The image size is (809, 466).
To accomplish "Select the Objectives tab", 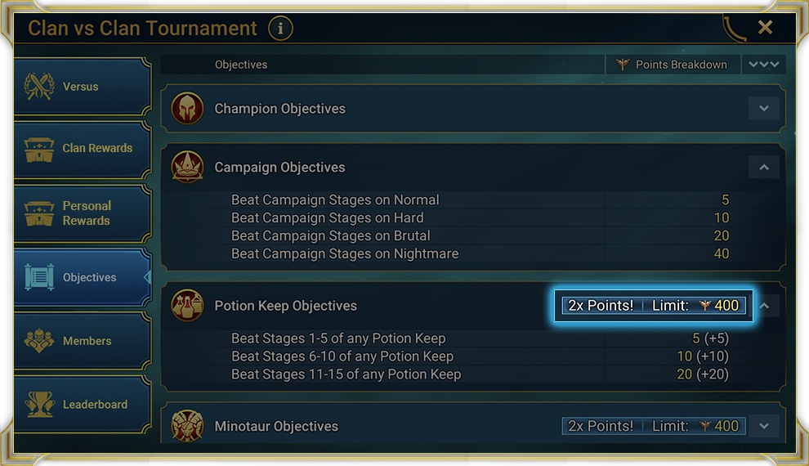I will [82, 277].
